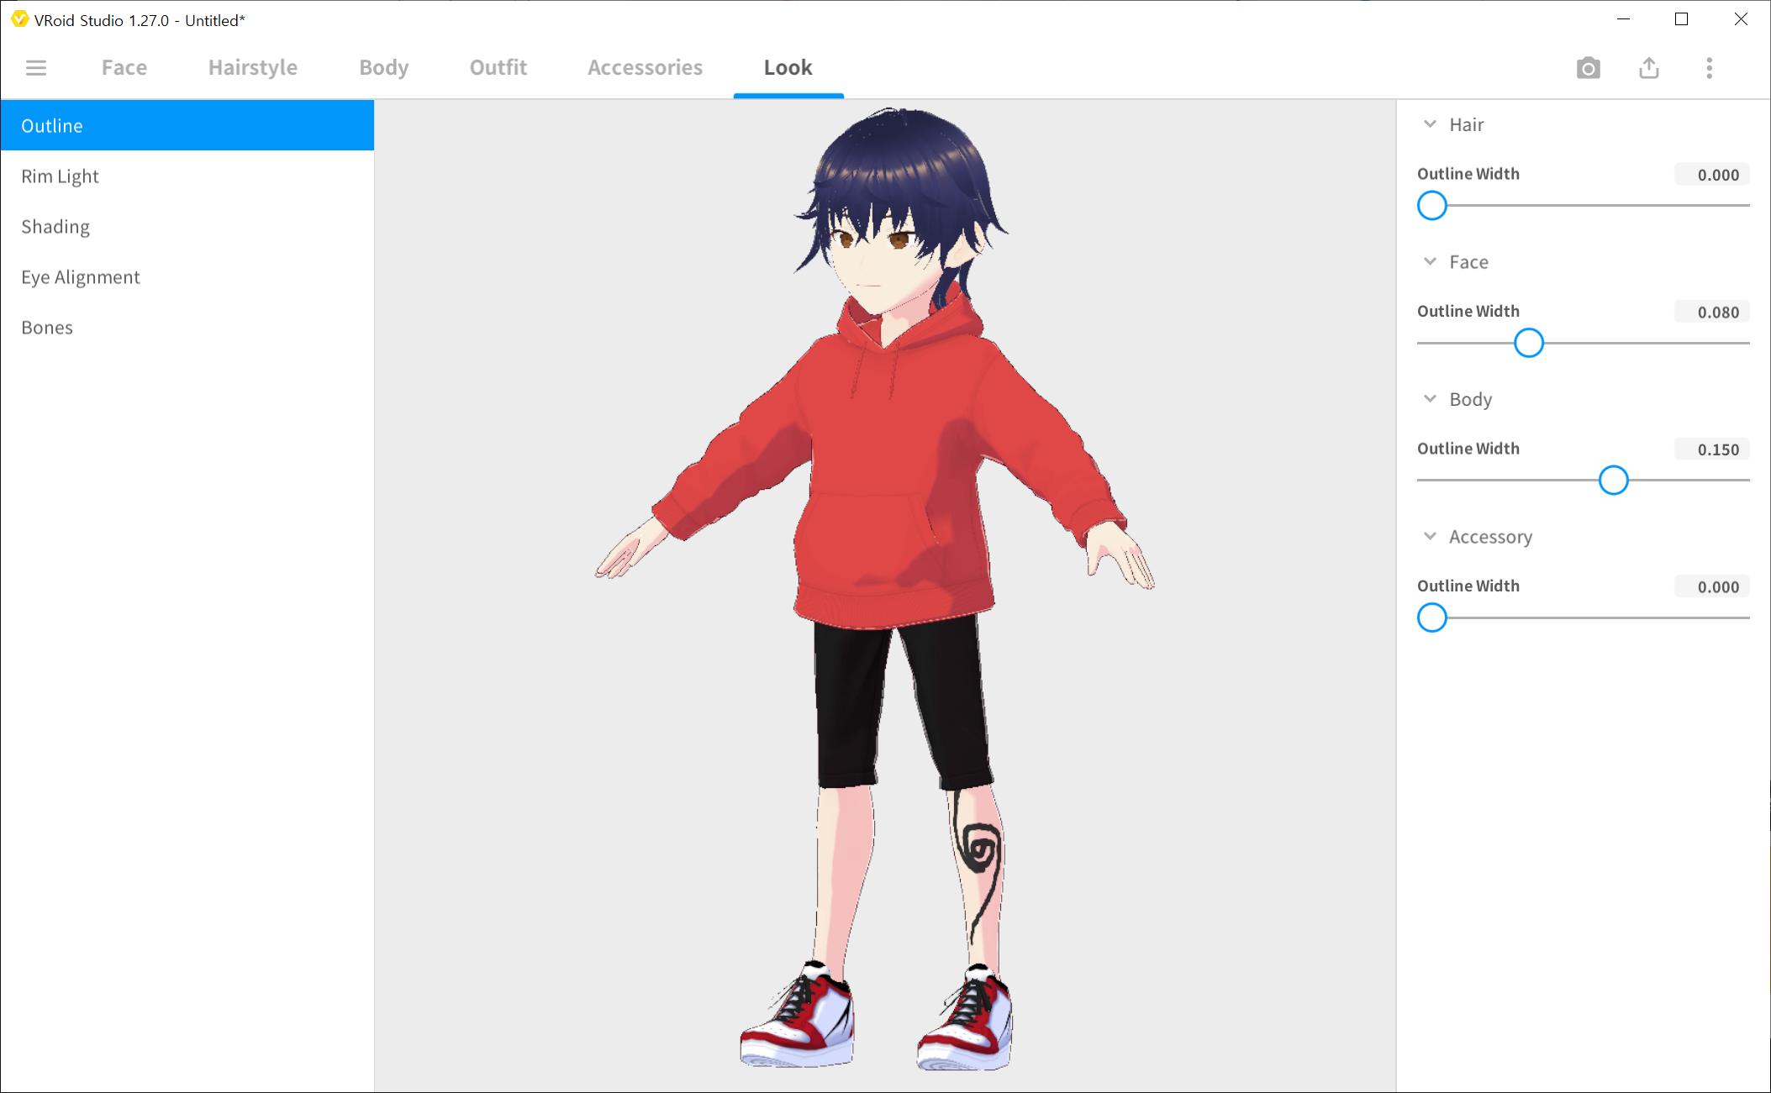Go to the Accessories tab
The height and width of the screenshot is (1093, 1771).
click(x=645, y=67)
